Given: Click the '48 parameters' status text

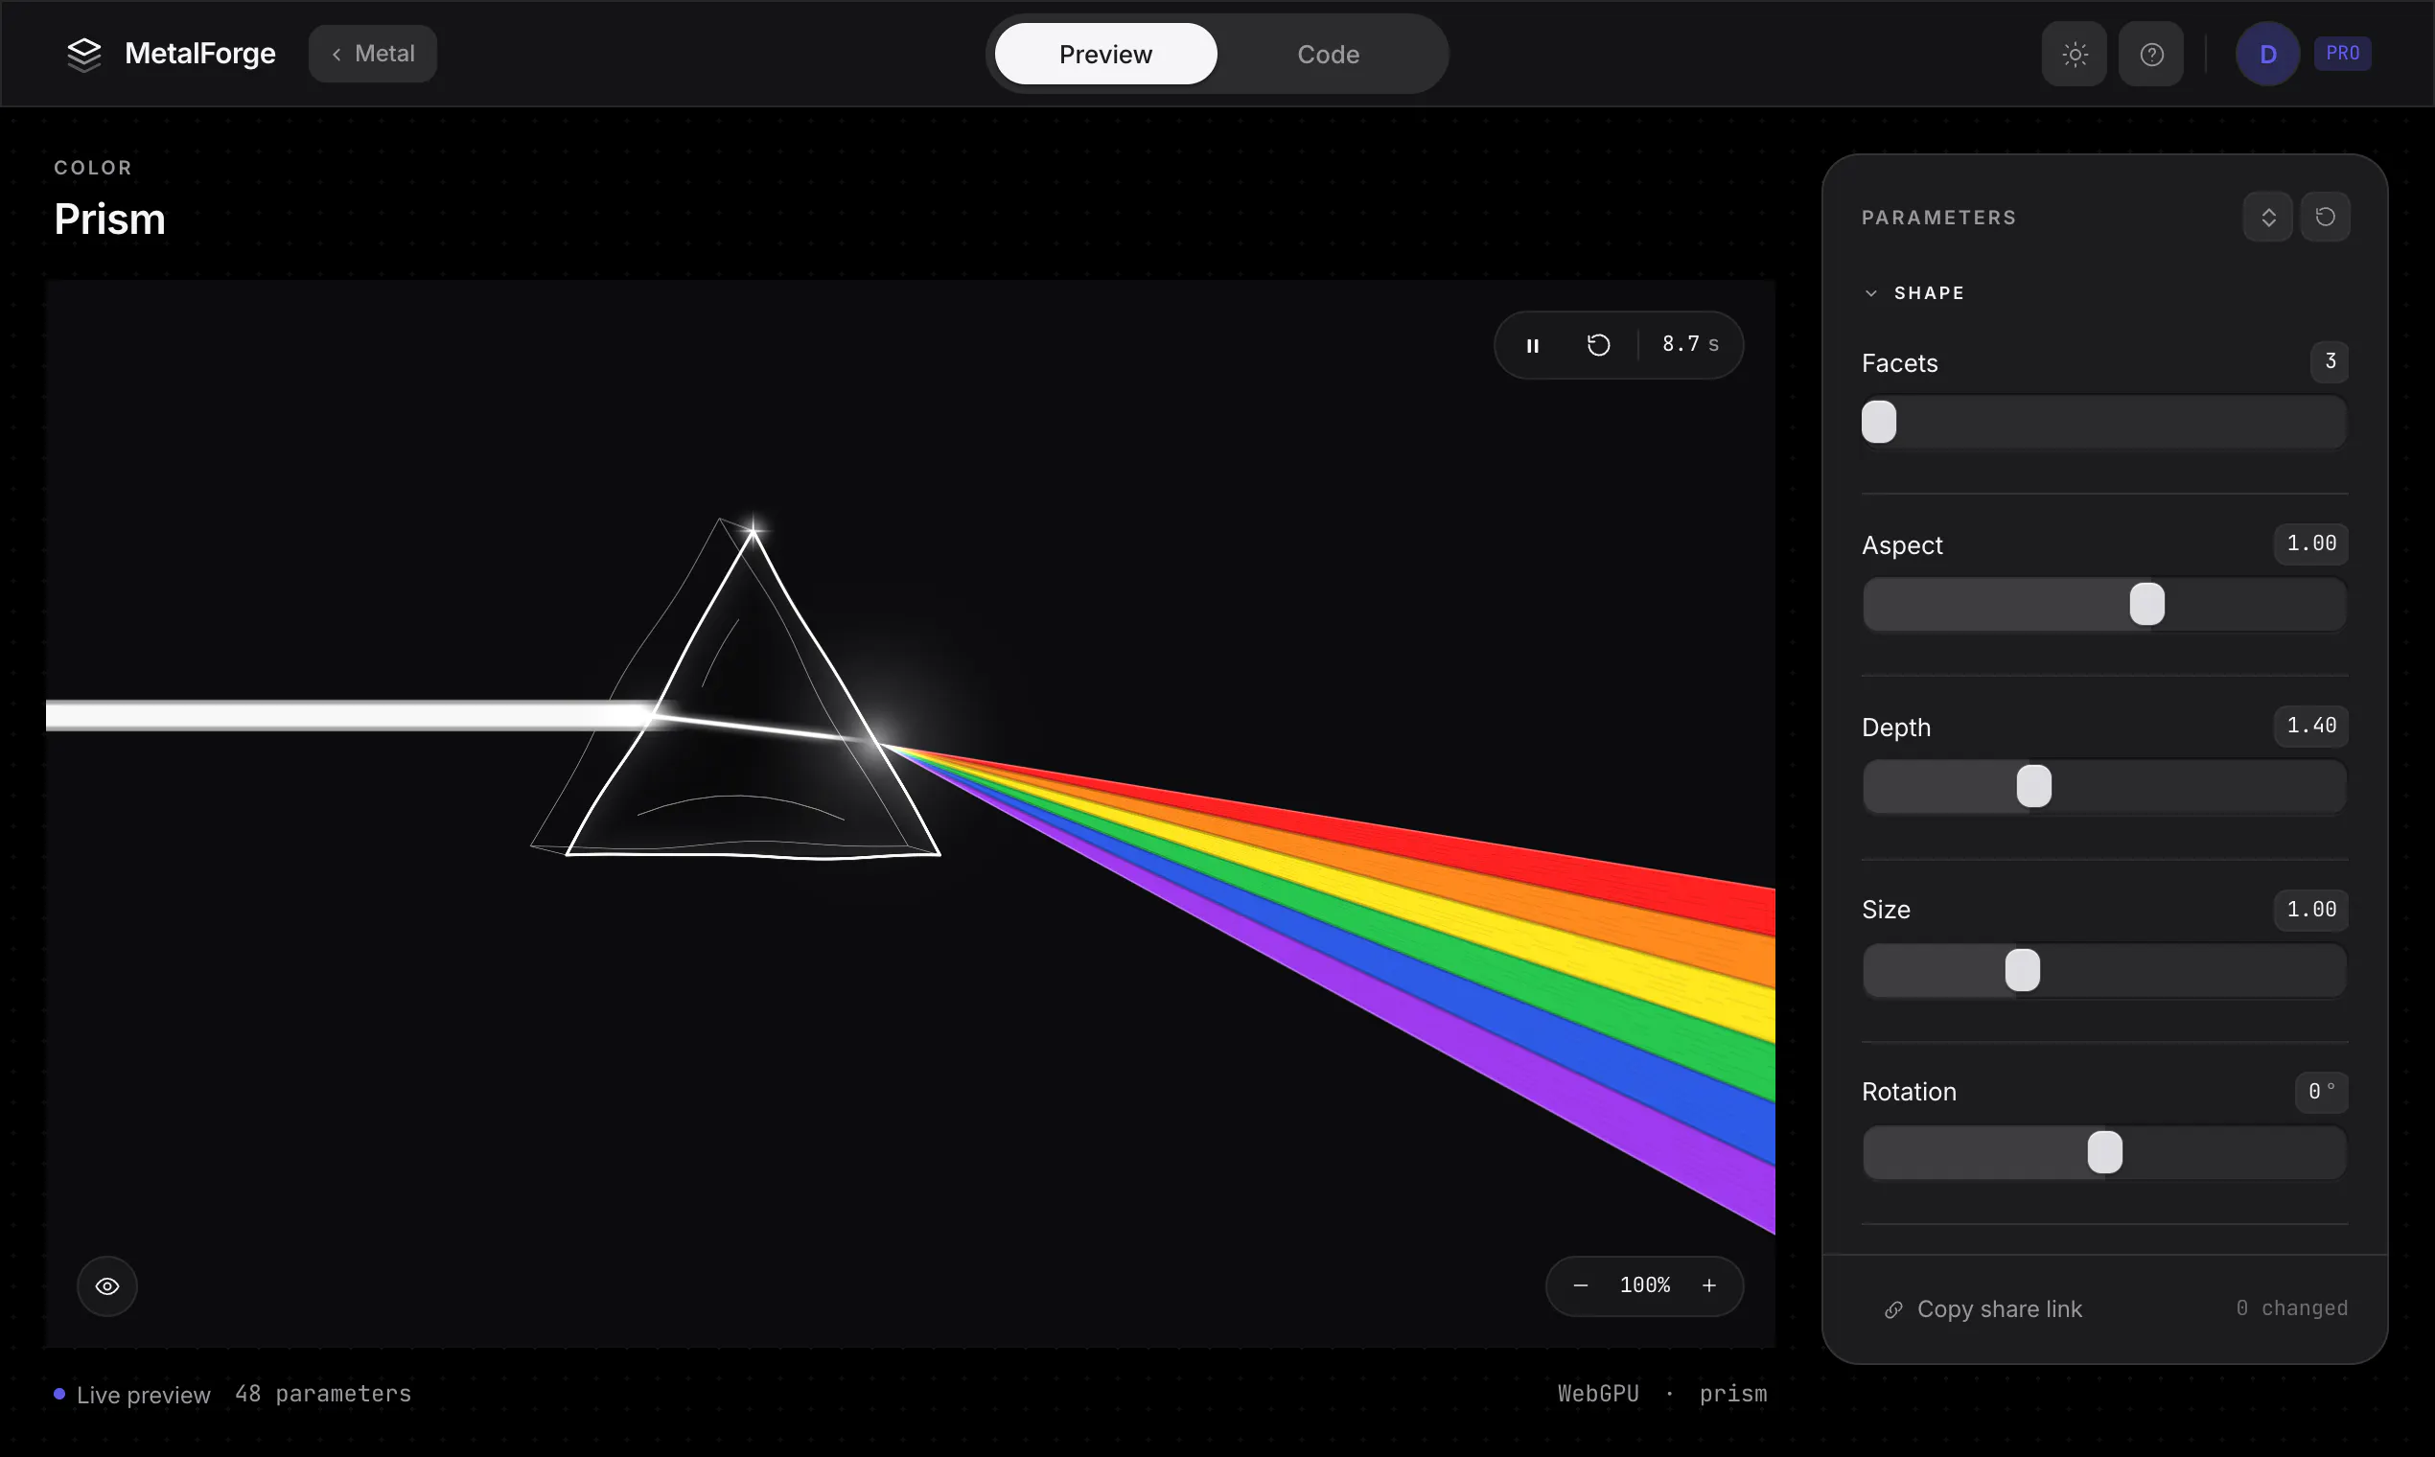Looking at the screenshot, I should coord(323,1394).
